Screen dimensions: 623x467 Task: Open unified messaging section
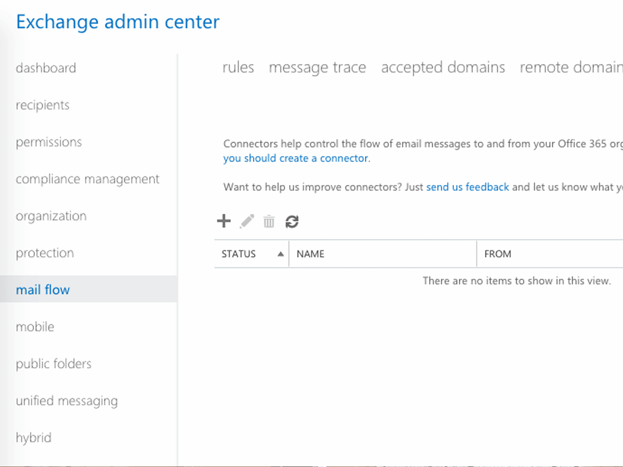pyautogui.click(x=67, y=401)
